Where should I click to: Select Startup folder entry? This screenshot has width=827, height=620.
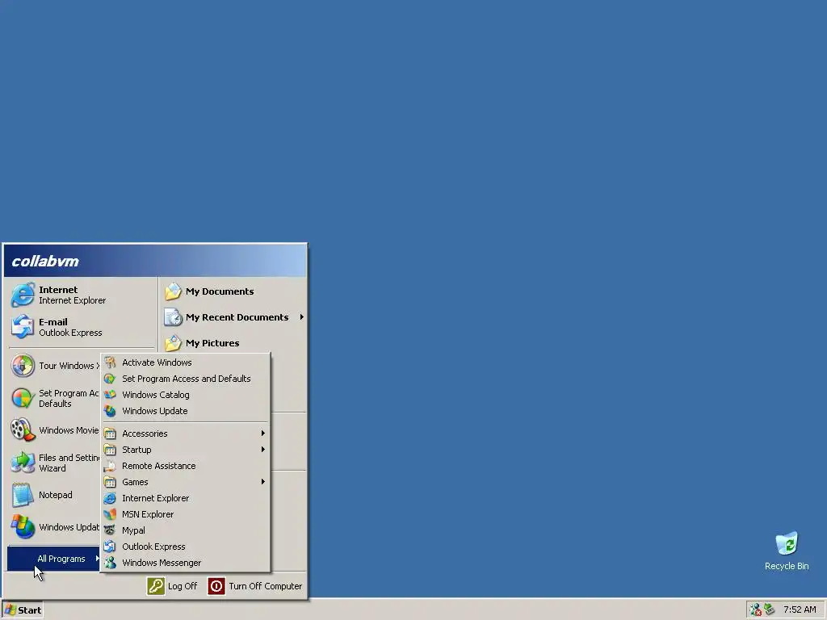[x=186, y=450]
